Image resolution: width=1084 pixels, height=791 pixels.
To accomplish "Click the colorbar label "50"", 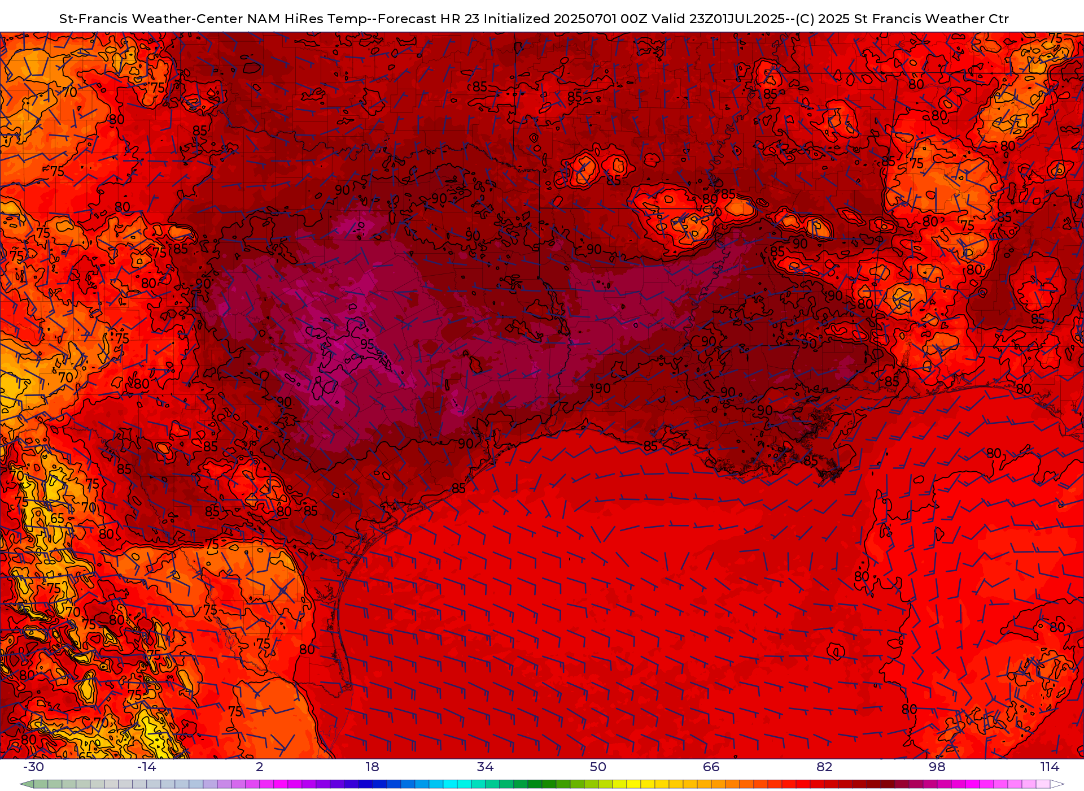I will click(x=598, y=767).
